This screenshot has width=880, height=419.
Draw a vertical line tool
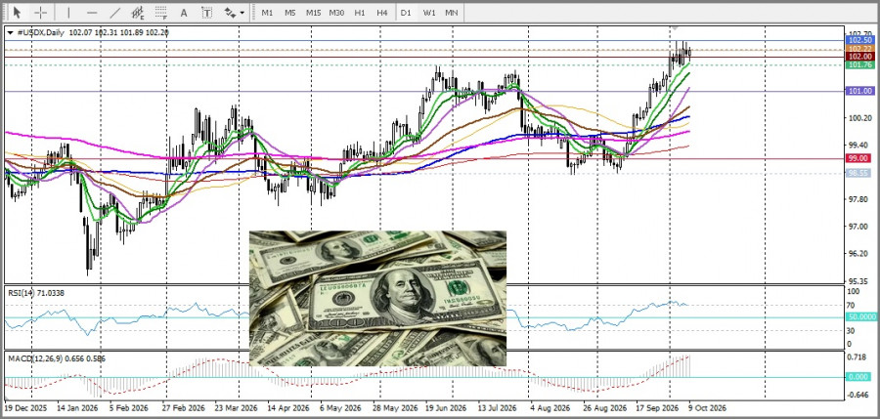pyautogui.click(x=68, y=12)
